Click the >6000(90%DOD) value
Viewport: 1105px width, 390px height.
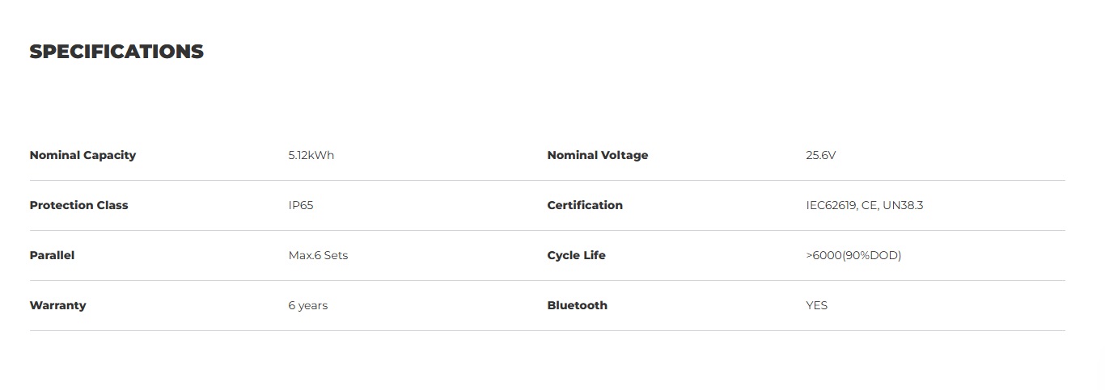[853, 255]
